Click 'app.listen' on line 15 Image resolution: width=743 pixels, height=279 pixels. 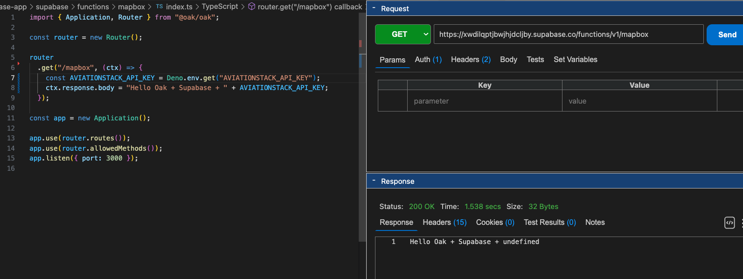coord(49,158)
